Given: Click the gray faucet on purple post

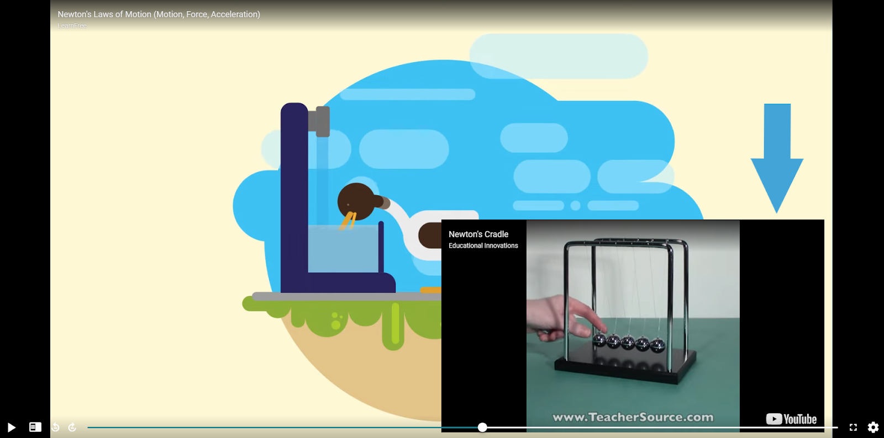Looking at the screenshot, I should coord(320,121).
